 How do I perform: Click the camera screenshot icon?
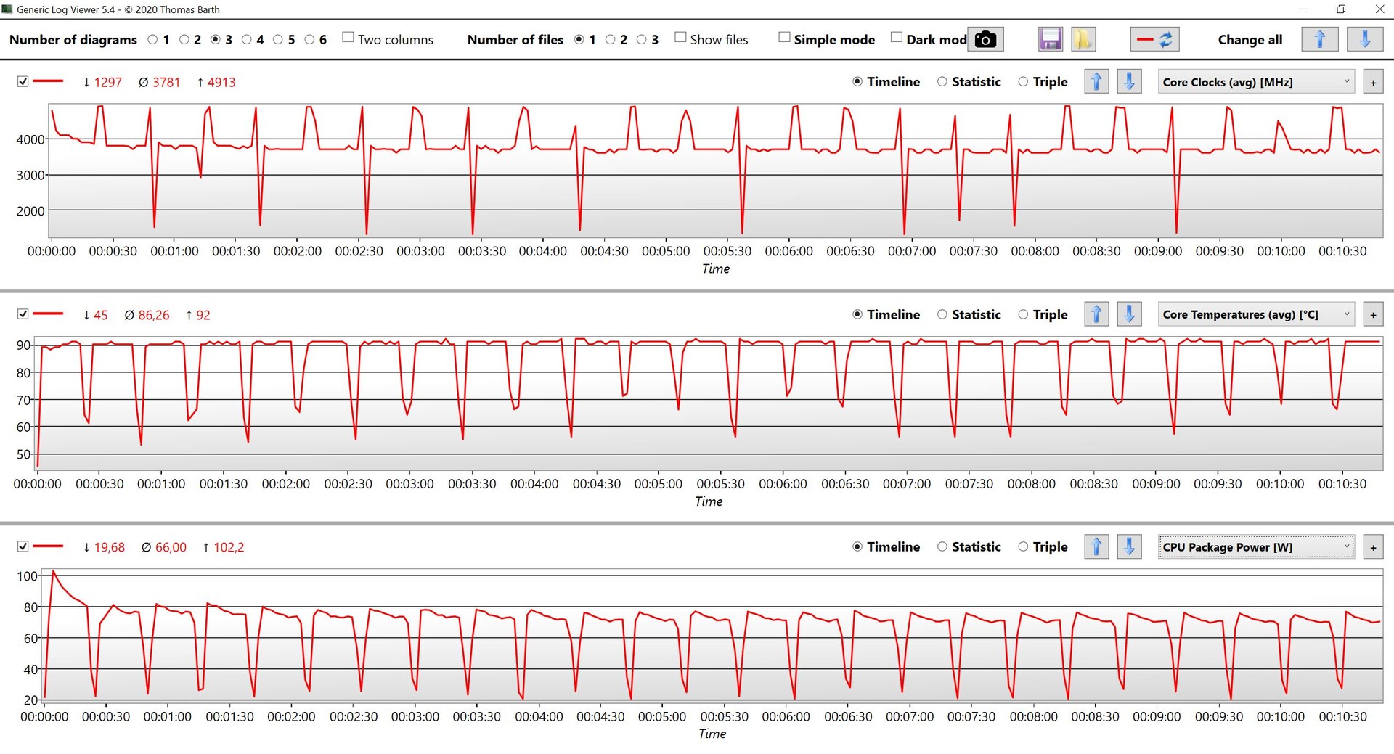point(985,39)
